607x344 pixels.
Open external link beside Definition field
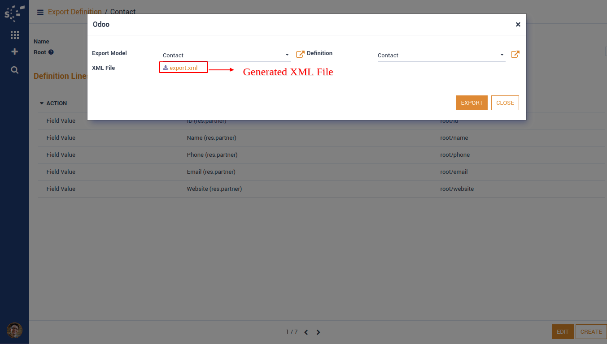pyautogui.click(x=515, y=54)
